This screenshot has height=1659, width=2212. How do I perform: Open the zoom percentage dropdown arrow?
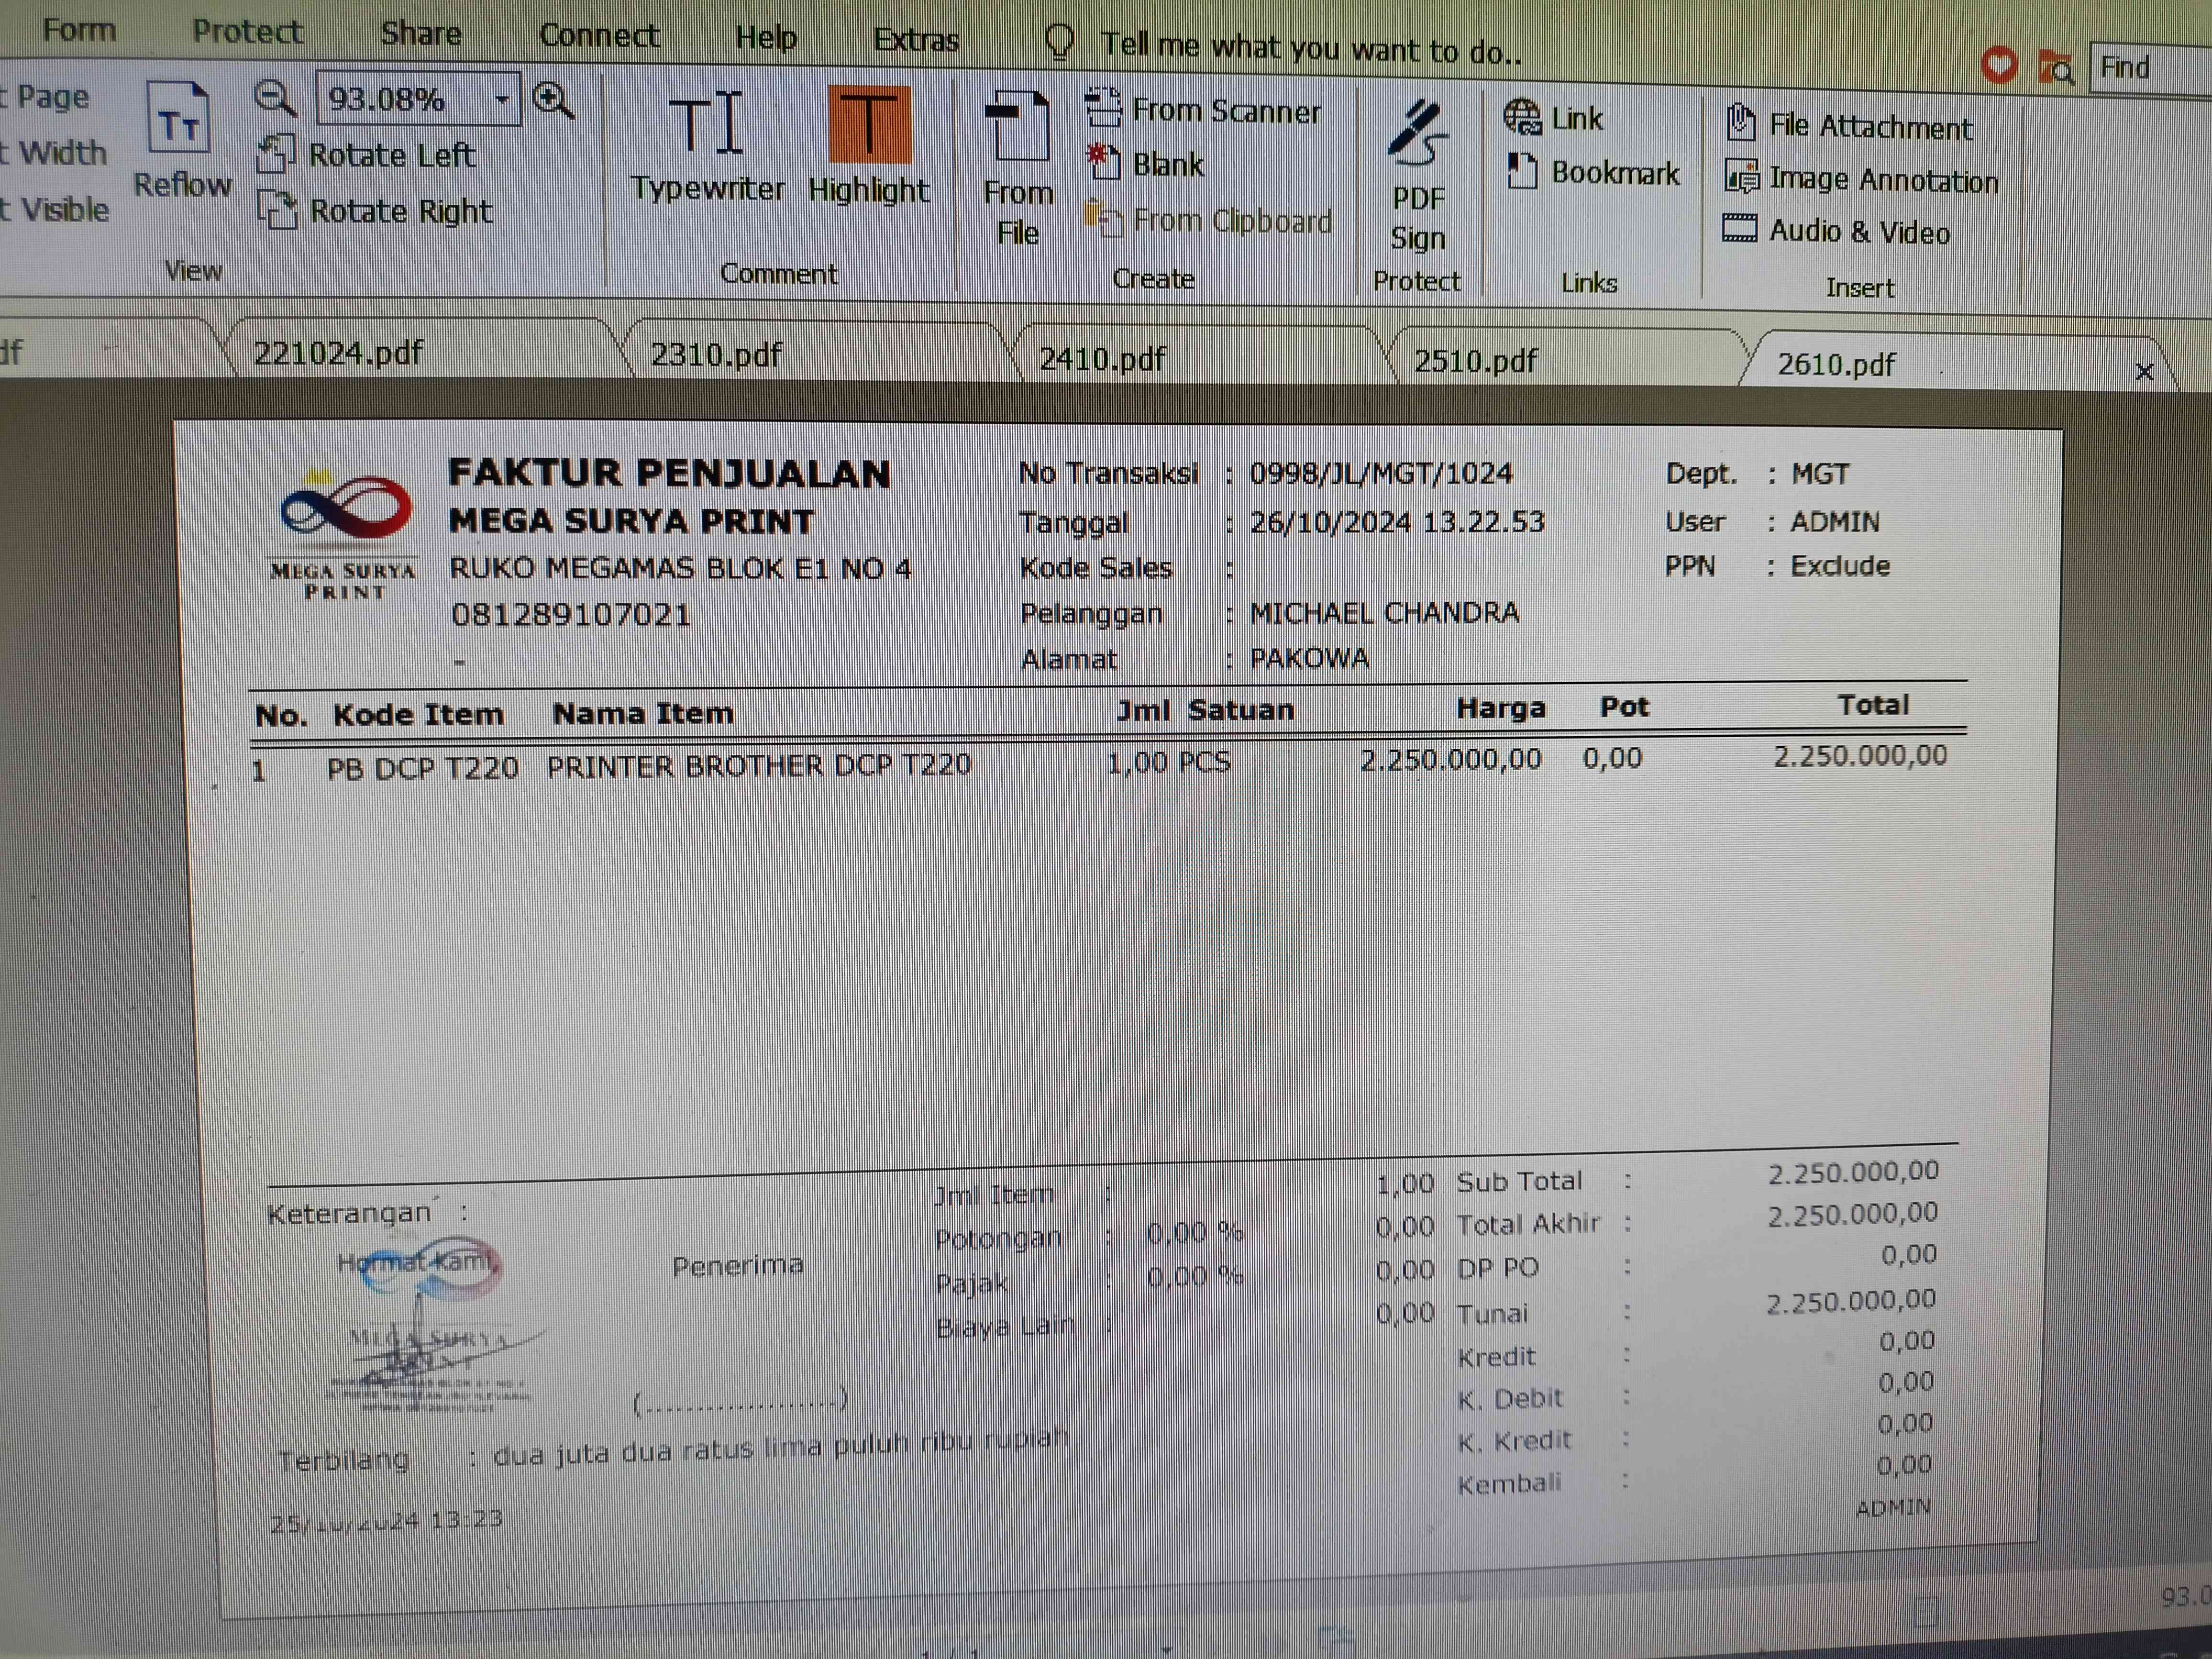(x=503, y=99)
